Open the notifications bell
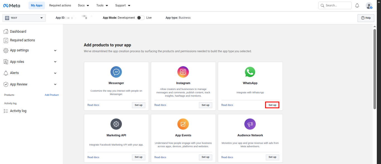 click(x=357, y=6)
